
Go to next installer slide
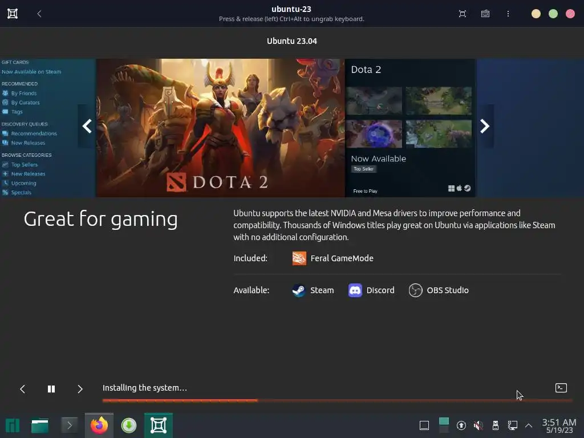(x=80, y=389)
